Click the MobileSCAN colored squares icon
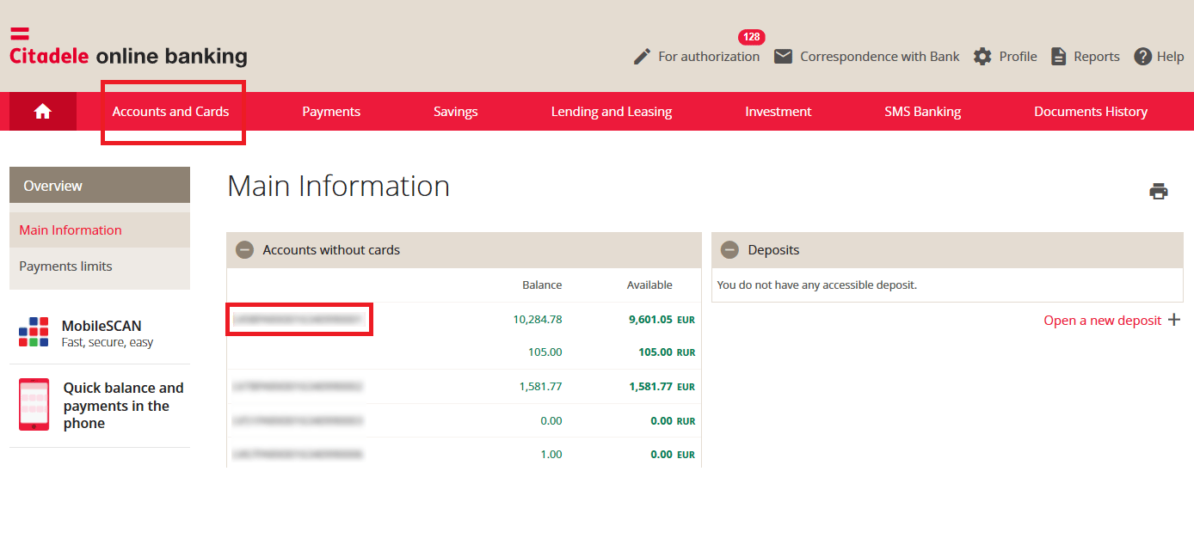 click(34, 332)
